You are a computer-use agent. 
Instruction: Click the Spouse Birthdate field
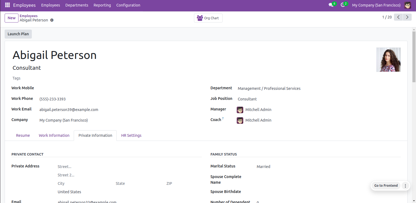click(x=328, y=192)
